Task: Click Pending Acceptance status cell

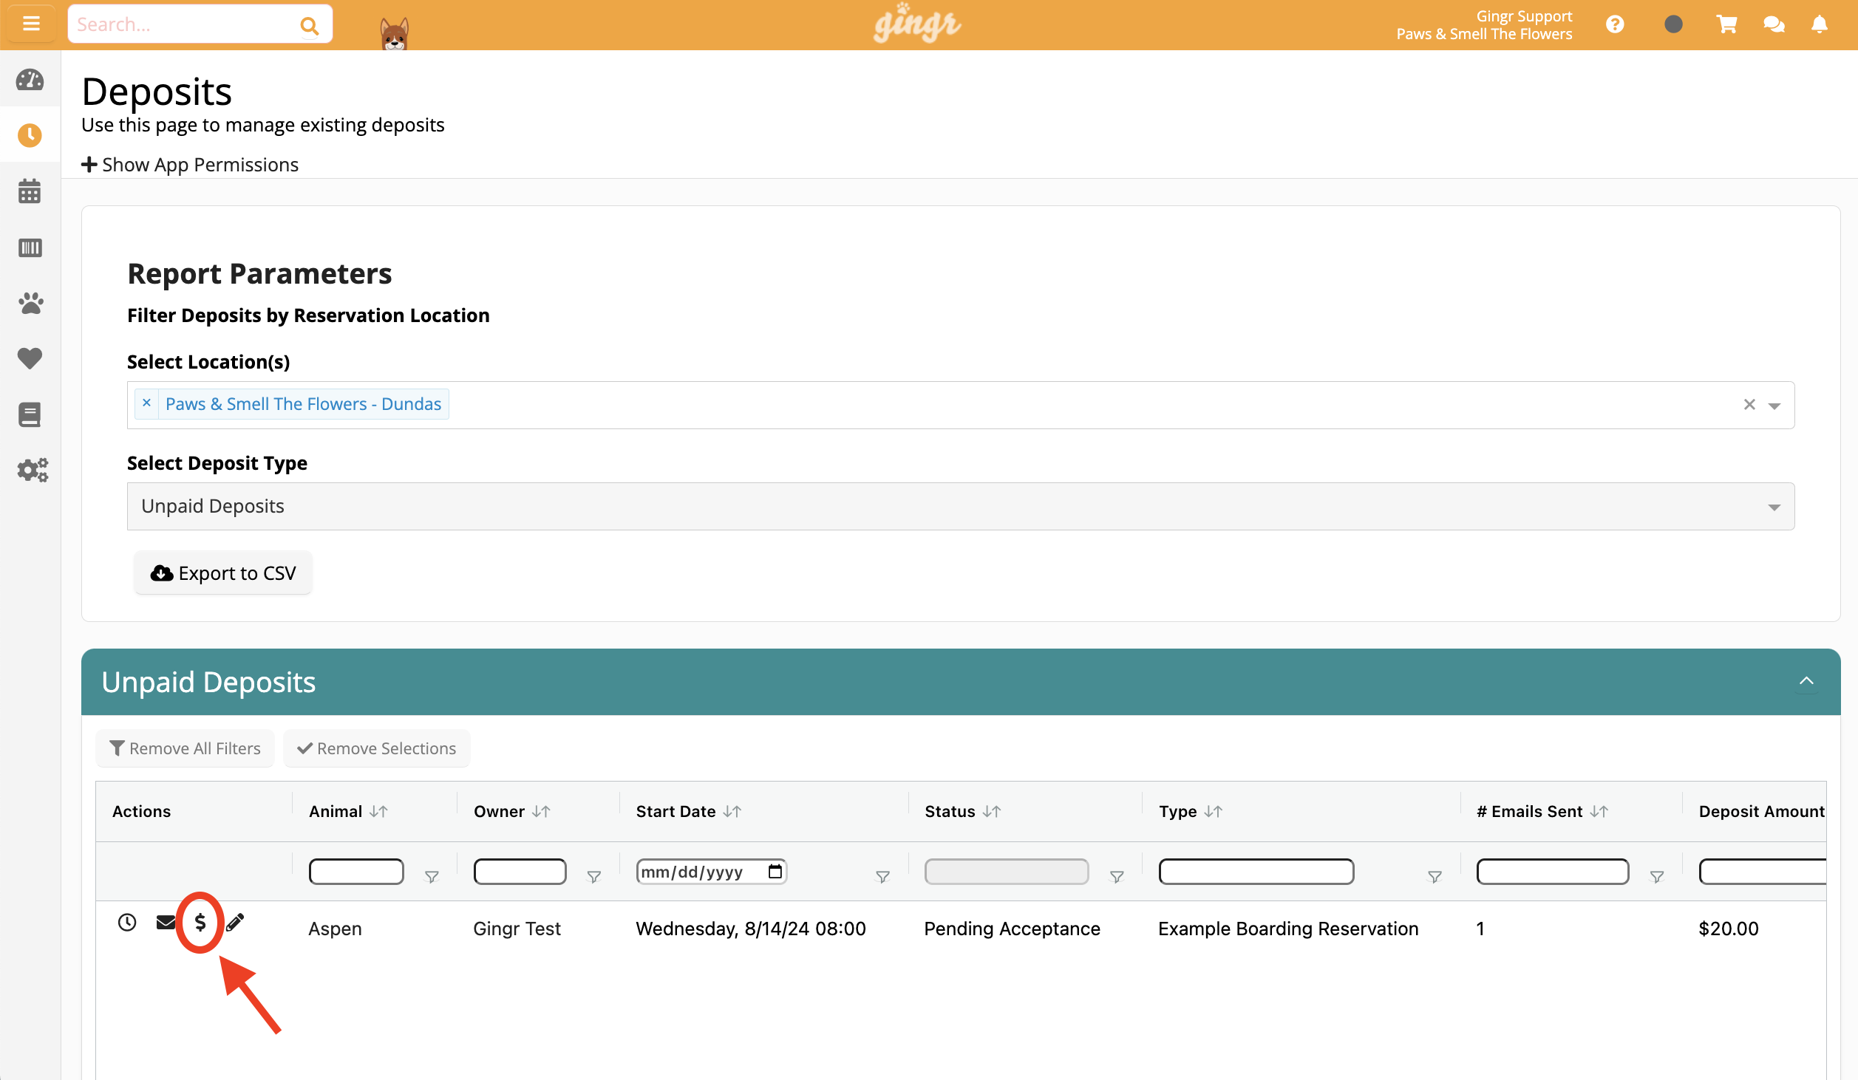Action: tap(1012, 929)
